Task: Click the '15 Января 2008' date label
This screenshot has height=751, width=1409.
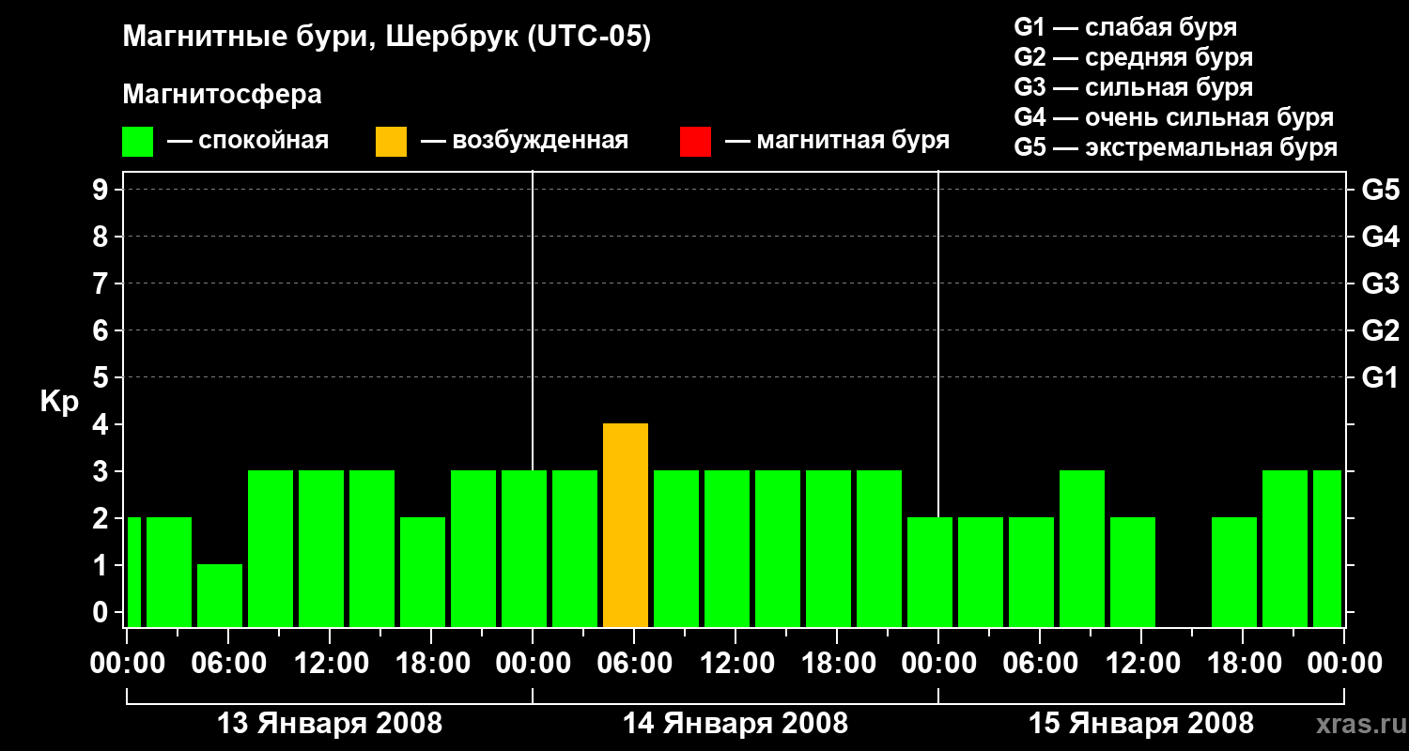Action: (1141, 724)
